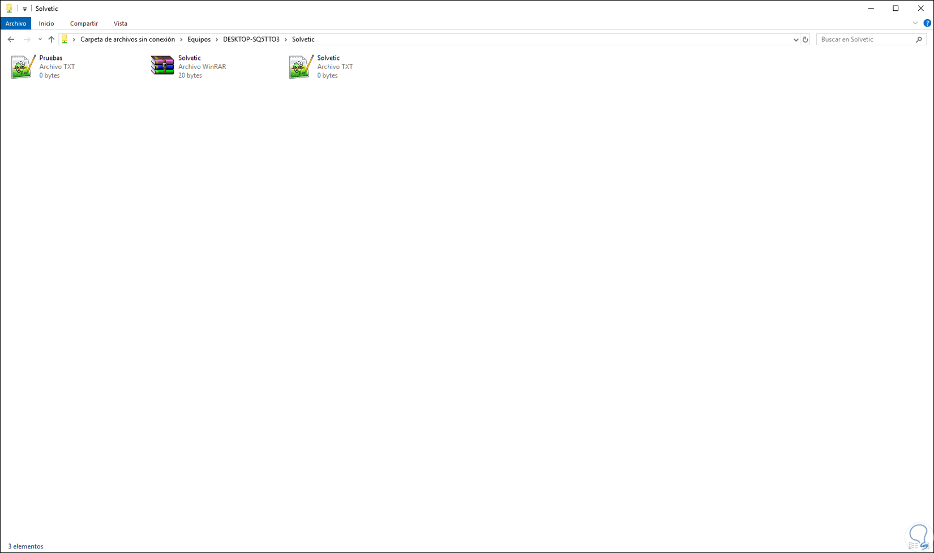This screenshot has height=553, width=934.
Task: Go back using the Back arrow
Action: 11,40
